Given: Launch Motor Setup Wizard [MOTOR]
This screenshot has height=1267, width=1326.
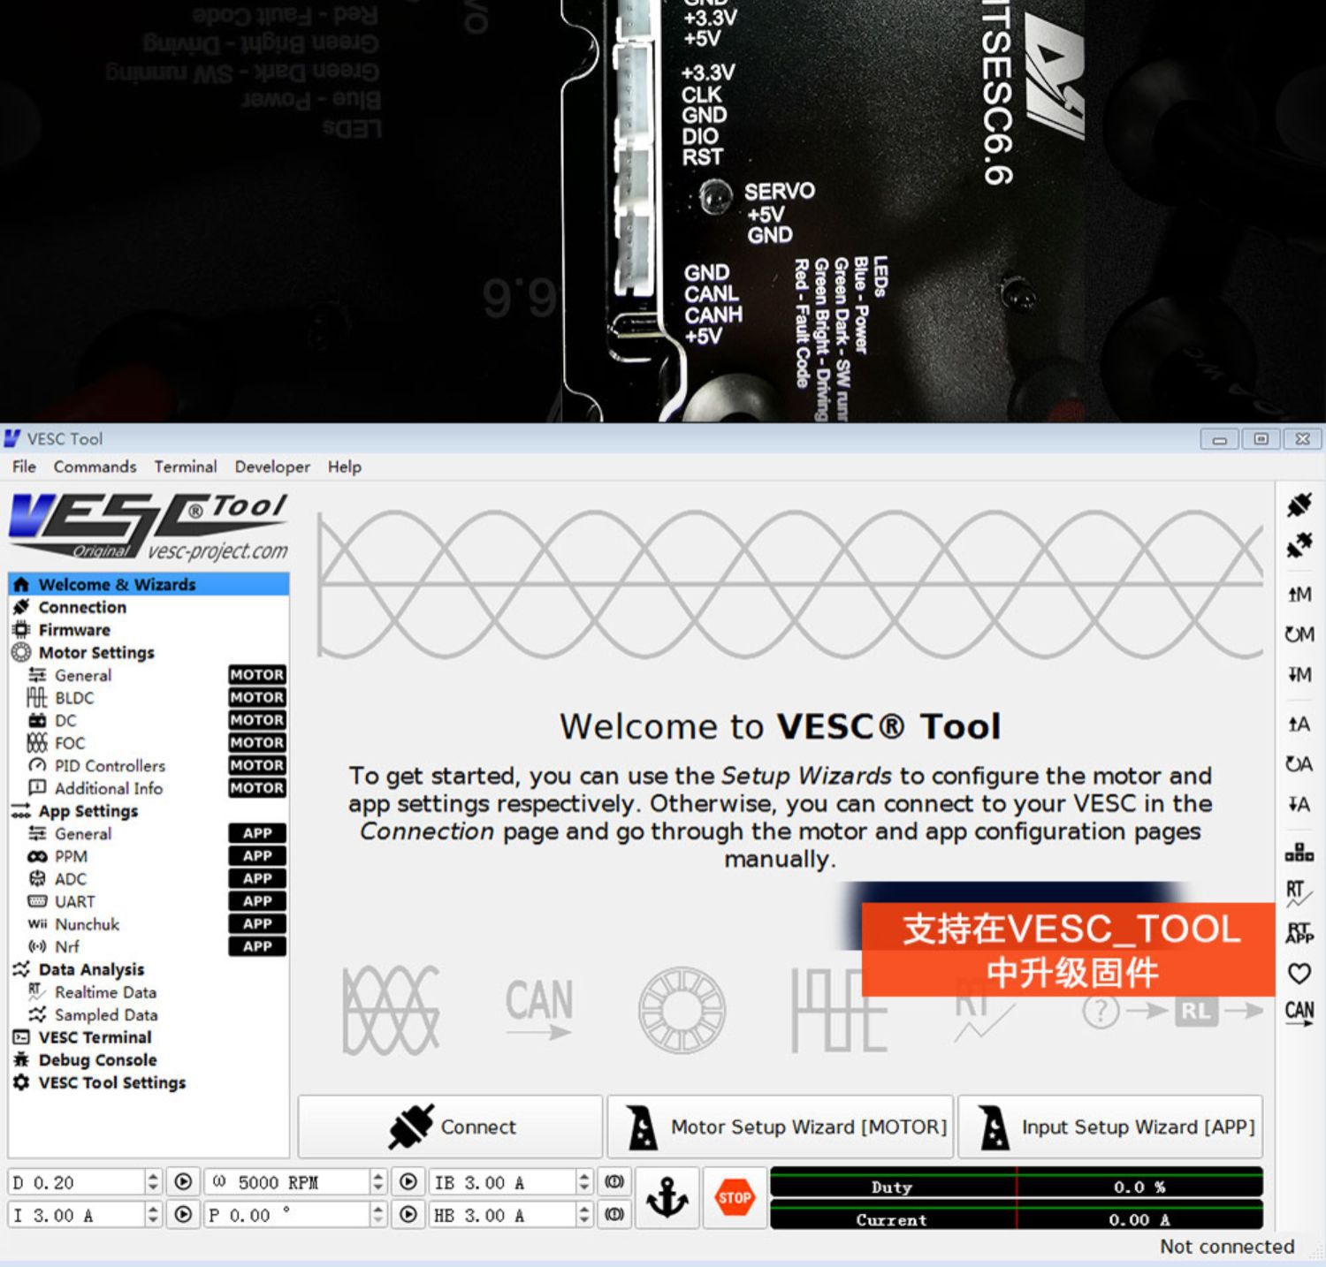Looking at the screenshot, I should click(781, 1127).
